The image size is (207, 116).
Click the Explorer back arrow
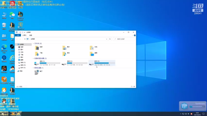17,39
